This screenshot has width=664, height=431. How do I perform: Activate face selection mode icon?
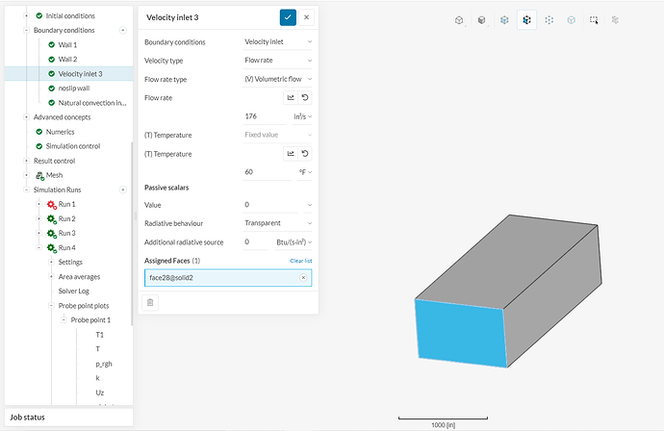526,20
